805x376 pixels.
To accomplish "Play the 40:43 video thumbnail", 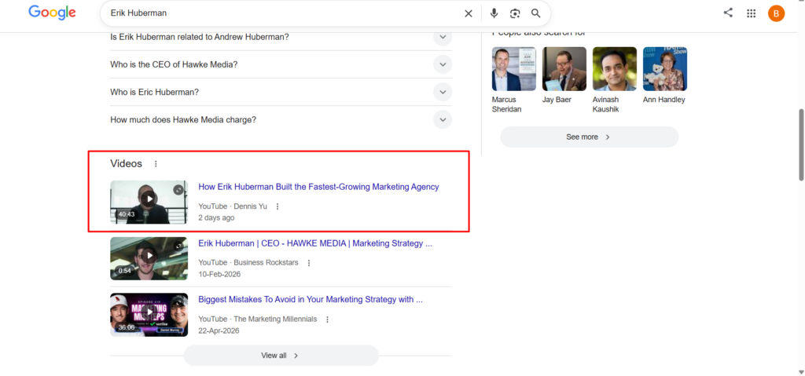I will point(149,202).
